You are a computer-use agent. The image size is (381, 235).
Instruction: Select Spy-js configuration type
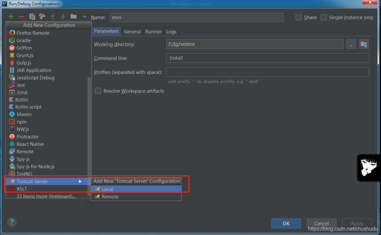pyautogui.click(x=47, y=159)
